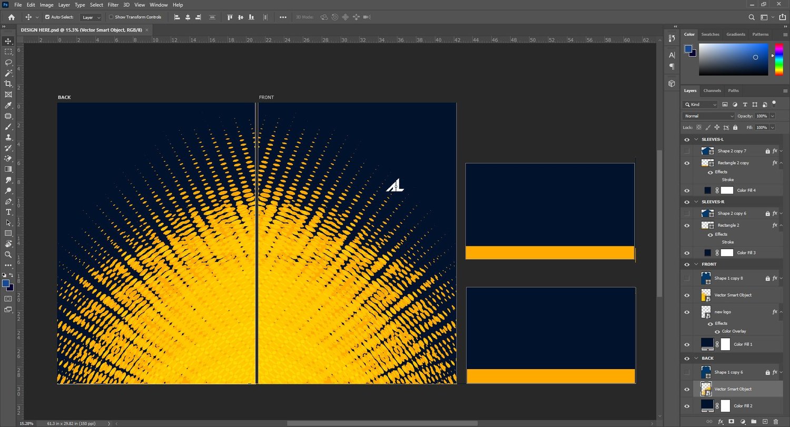Hide the SLEEVES-L group

coord(686,139)
